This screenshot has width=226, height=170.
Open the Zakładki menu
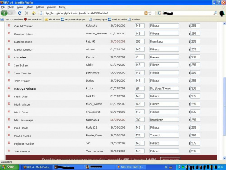click(40, 7)
